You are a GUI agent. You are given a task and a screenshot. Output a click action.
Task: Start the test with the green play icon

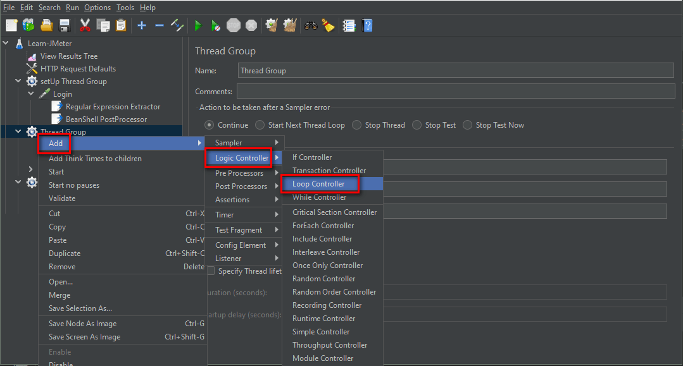[x=198, y=25]
